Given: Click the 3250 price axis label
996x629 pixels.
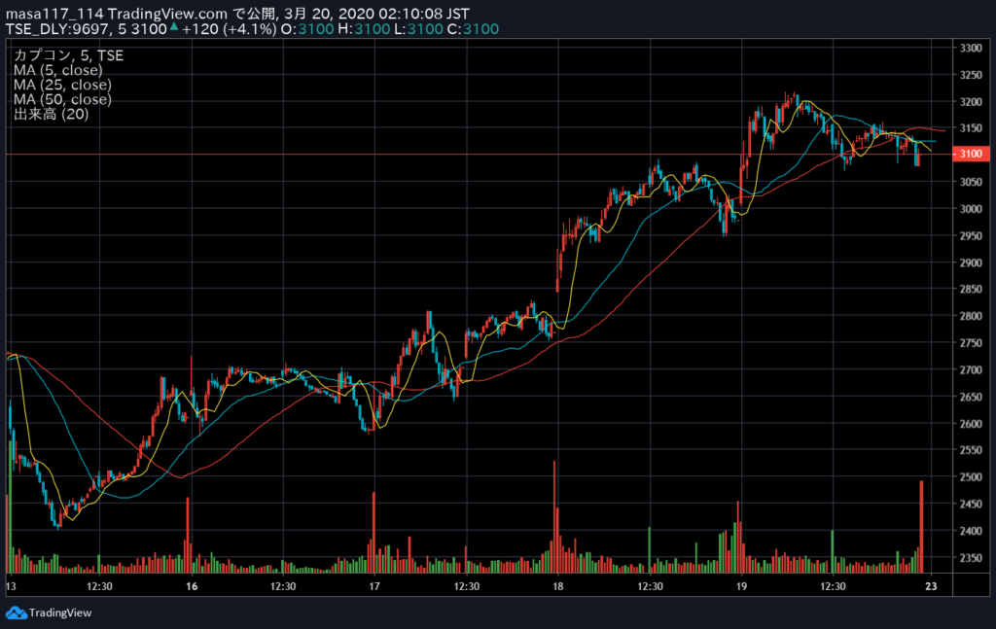Looking at the screenshot, I should point(971,75).
